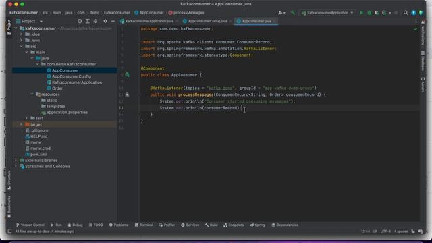Viewport: 432px width, 243px height.
Task: Hide the Project panel with minus icon
Action: point(113,21)
